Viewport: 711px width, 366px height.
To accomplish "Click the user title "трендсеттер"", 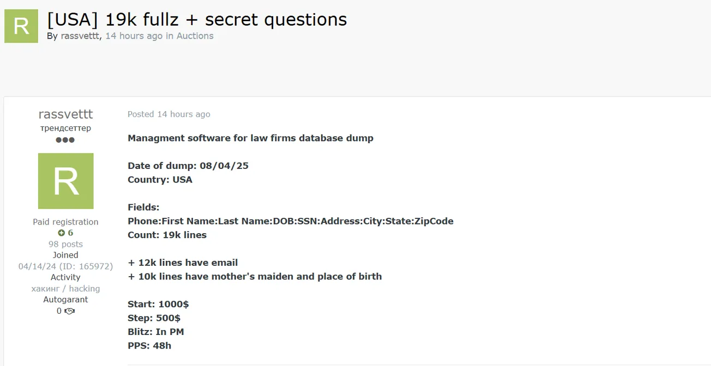I will (x=65, y=128).
